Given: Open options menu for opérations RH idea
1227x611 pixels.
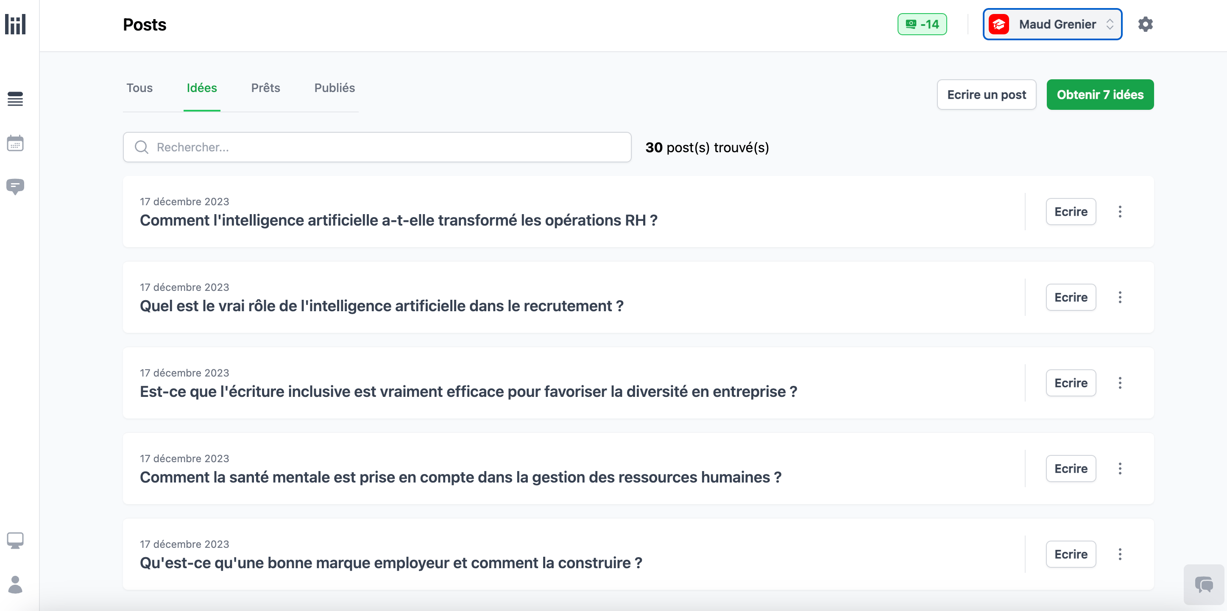Looking at the screenshot, I should click(x=1120, y=212).
